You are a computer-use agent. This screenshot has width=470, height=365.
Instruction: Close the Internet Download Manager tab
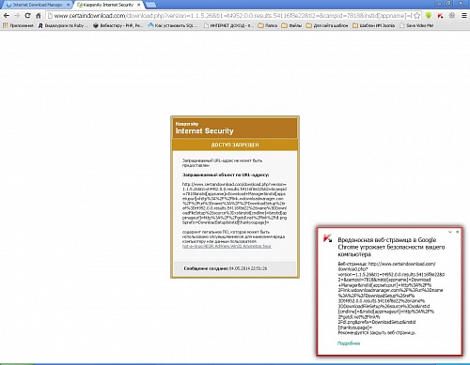coord(68,5)
